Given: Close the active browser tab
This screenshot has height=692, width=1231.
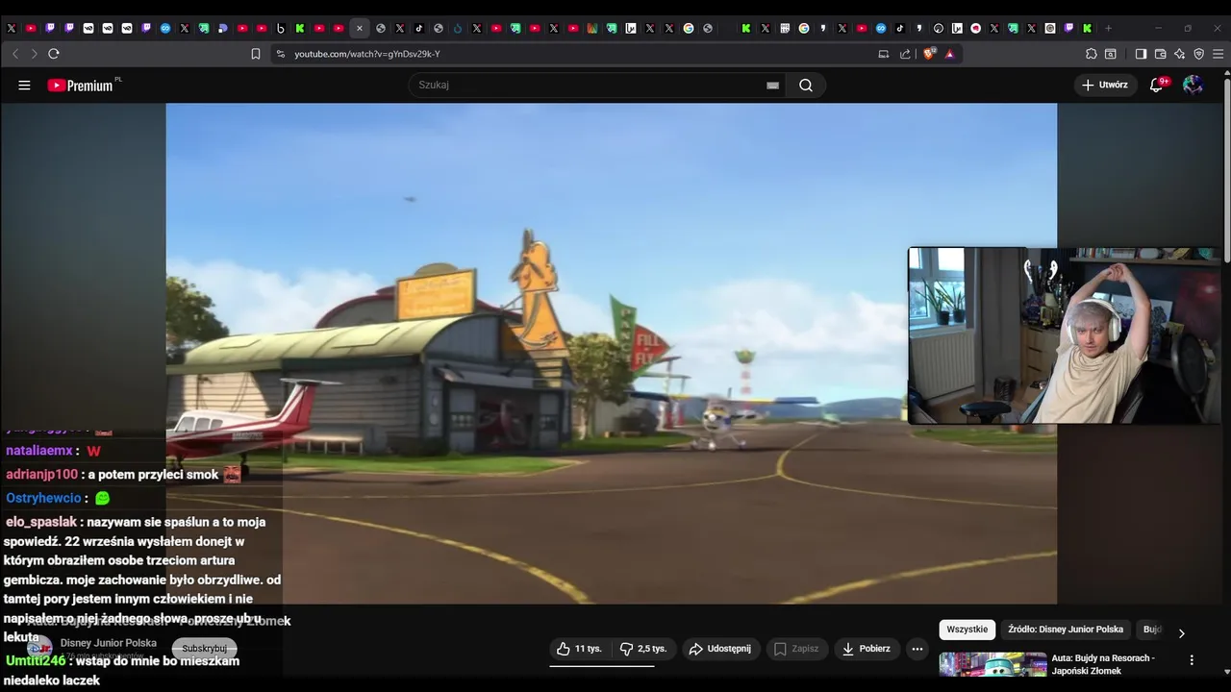Looking at the screenshot, I should click(x=360, y=28).
